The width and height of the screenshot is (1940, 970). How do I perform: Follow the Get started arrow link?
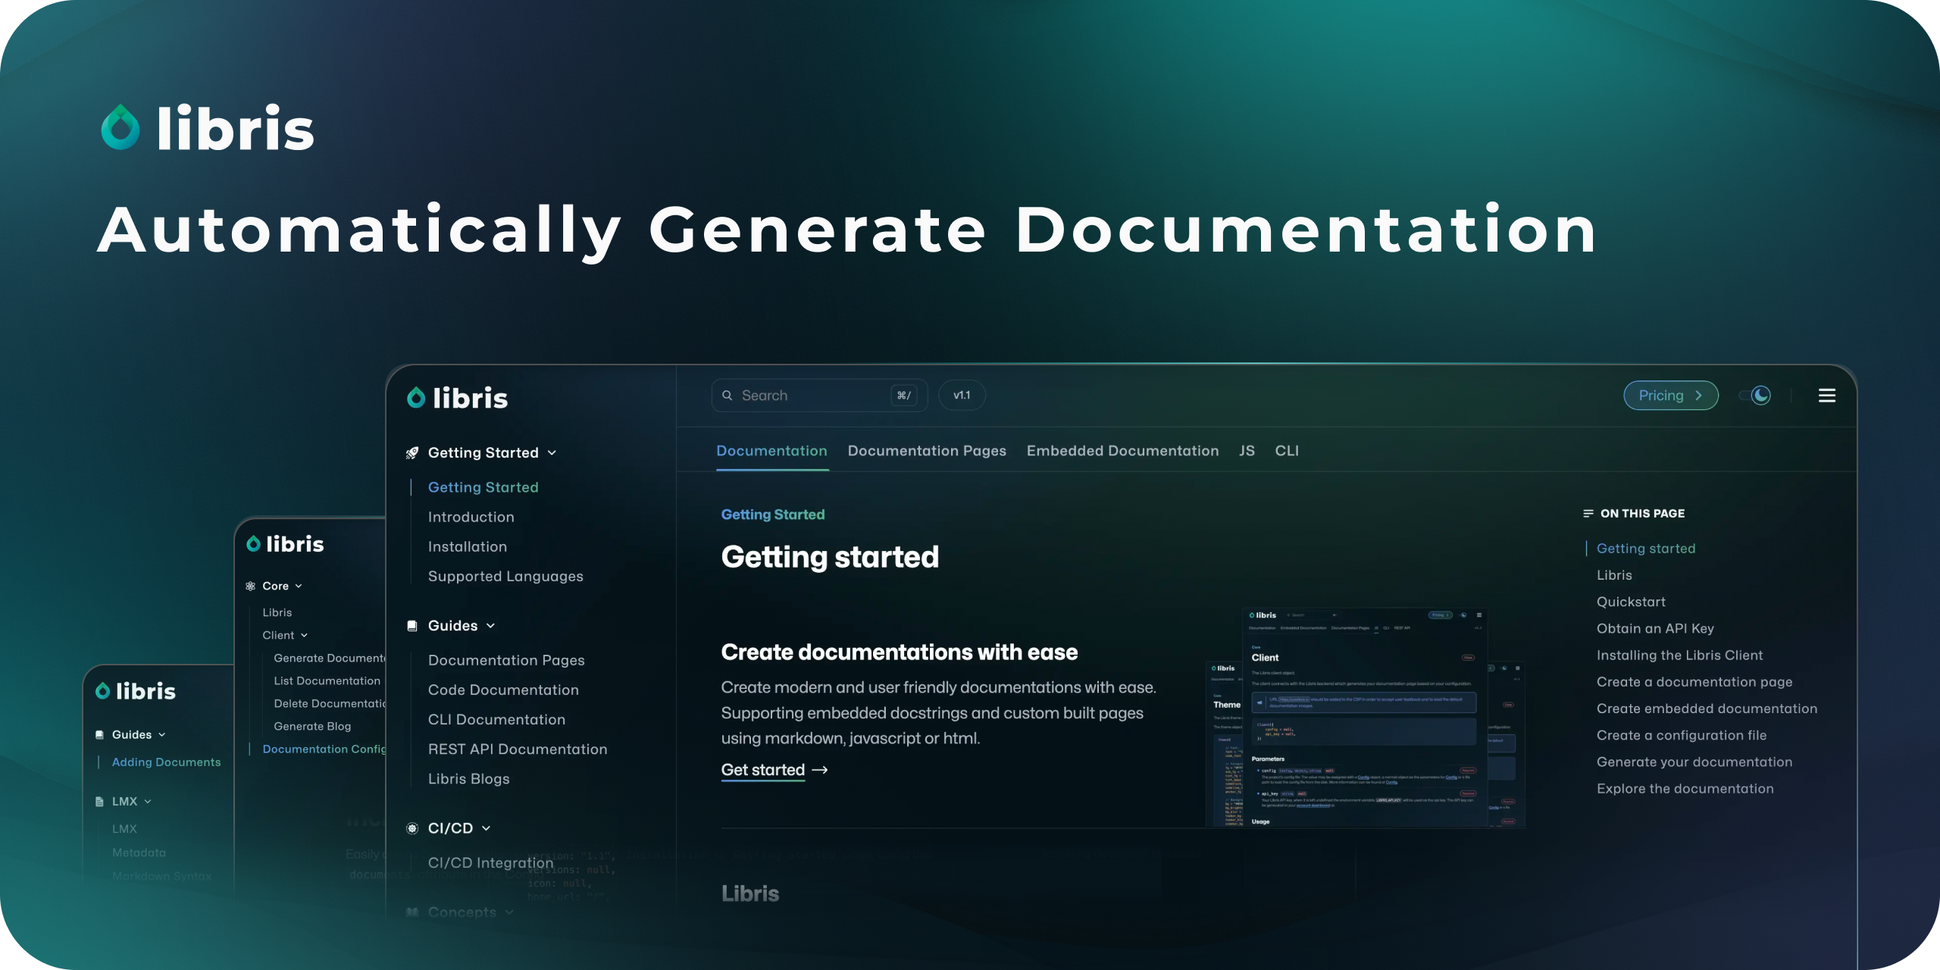774,770
